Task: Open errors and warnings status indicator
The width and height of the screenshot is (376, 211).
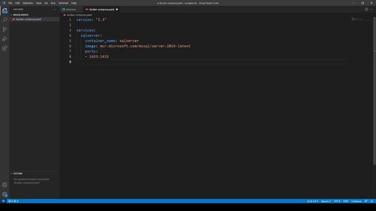Action: pos(14,201)
